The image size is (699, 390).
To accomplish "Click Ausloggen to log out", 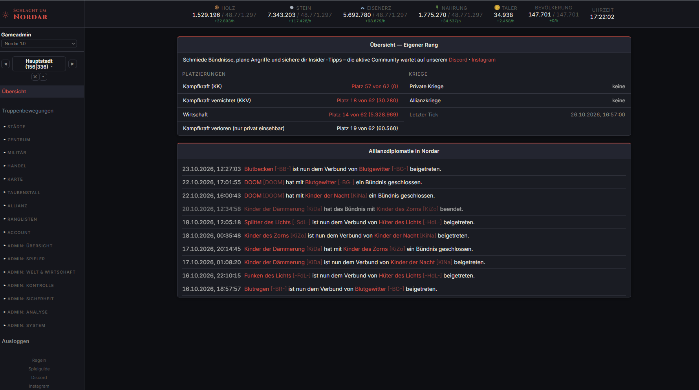I will click(x=16, y=341).
